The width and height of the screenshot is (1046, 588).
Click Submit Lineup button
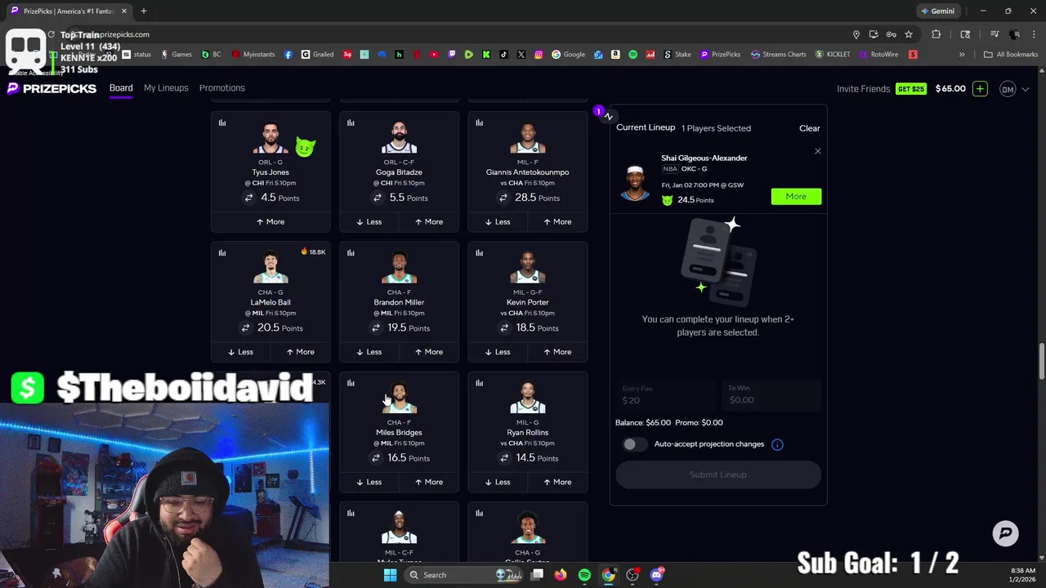point(717,474)
